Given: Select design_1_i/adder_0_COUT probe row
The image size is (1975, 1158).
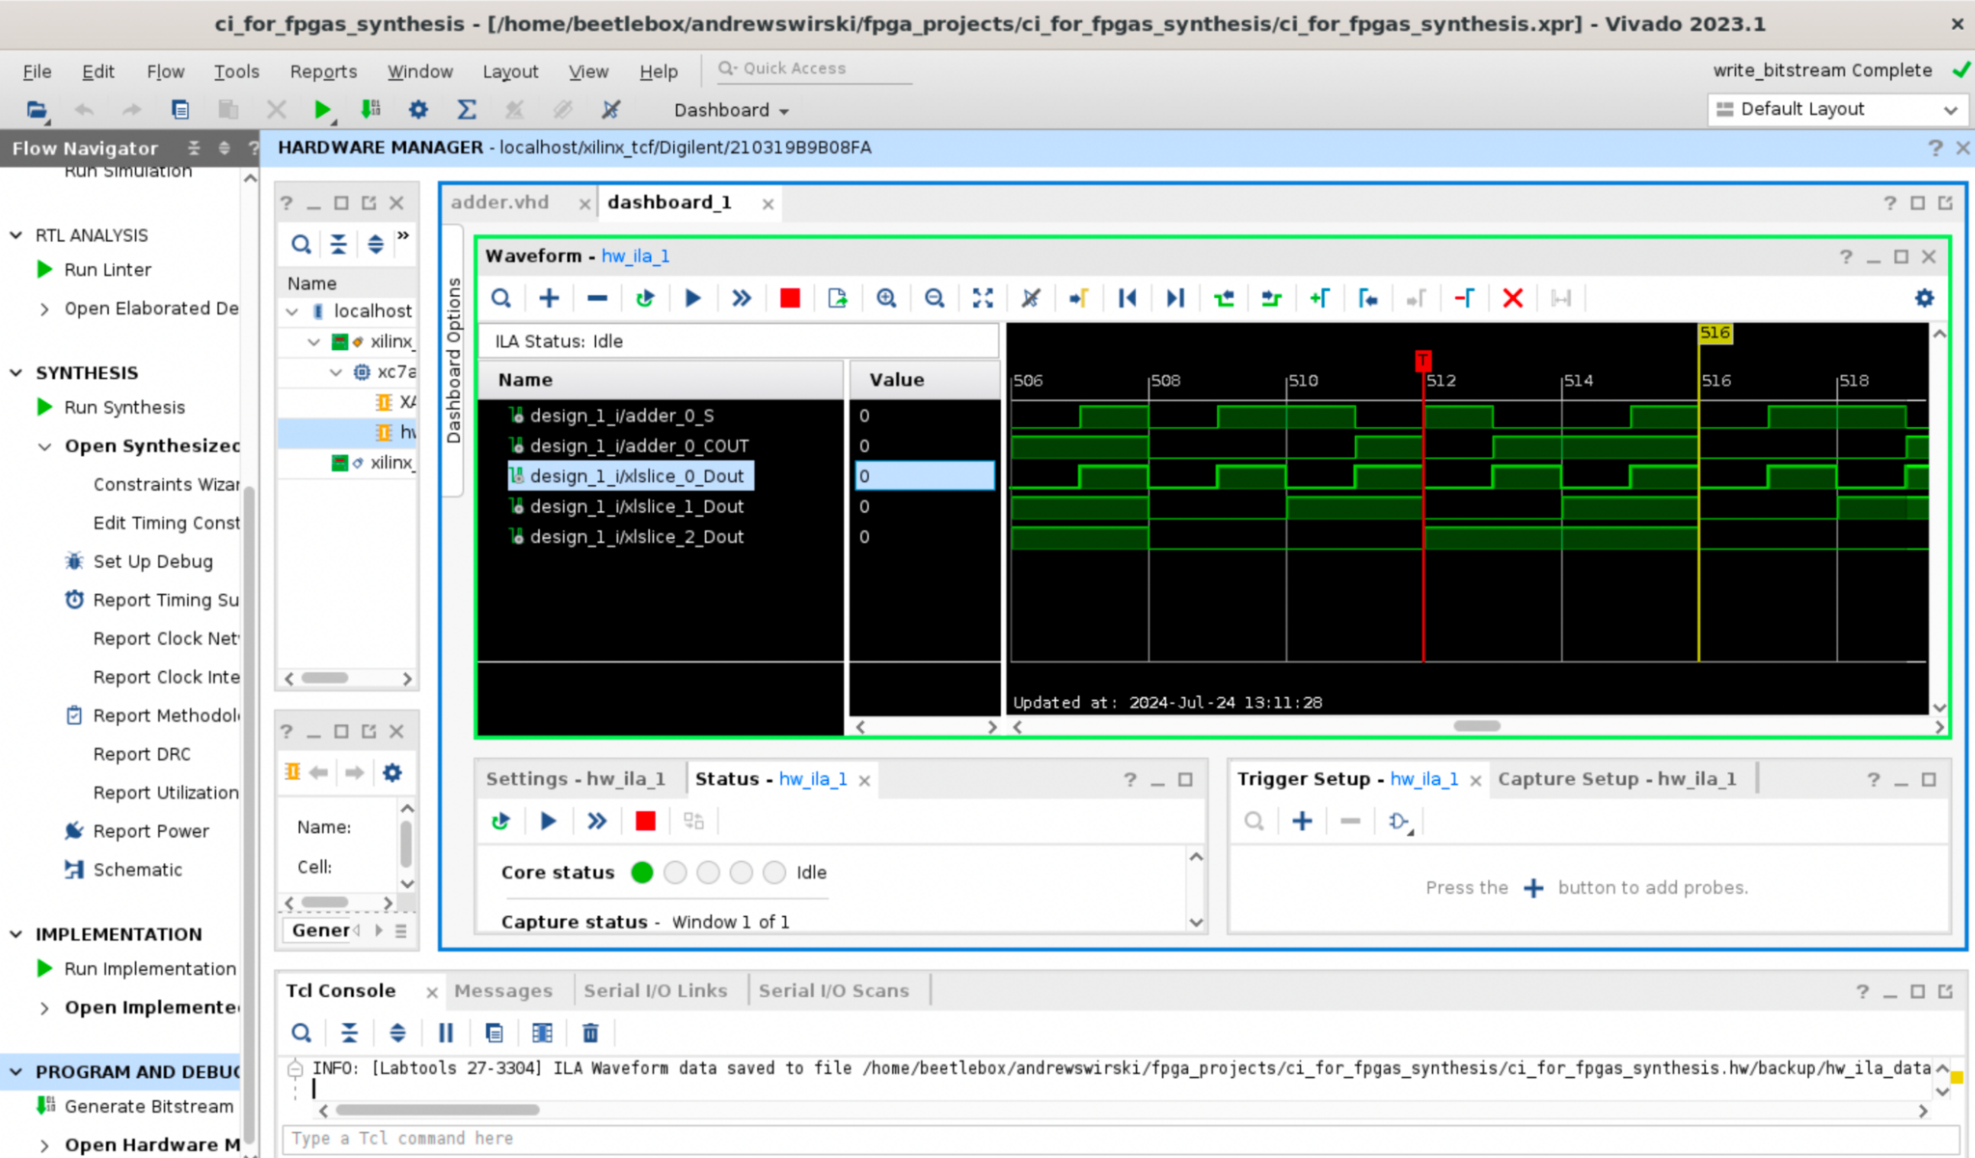Looking at the screenshot, I should (x=639, y=445).
